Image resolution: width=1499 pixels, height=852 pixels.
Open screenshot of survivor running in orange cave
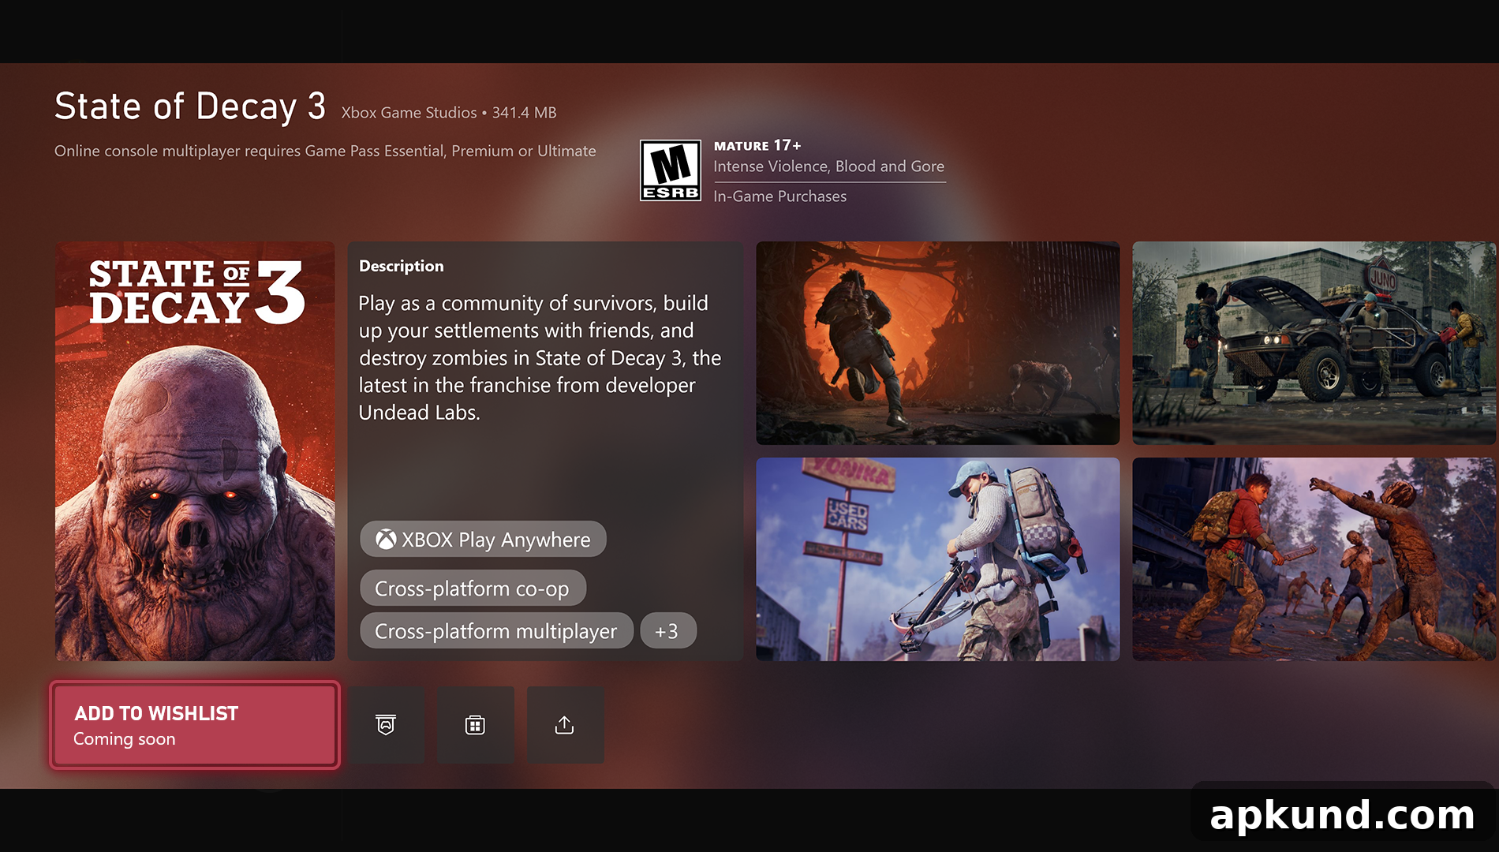tap(938, 343)
